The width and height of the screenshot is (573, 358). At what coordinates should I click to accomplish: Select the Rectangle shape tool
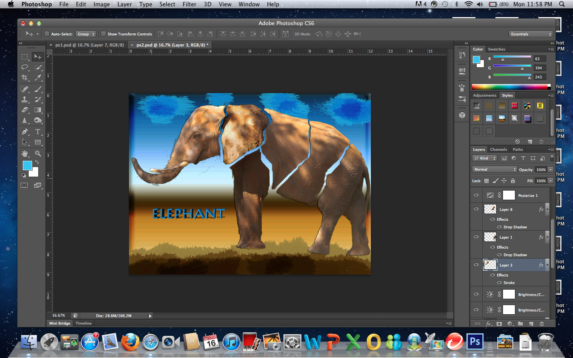[38, 142]
